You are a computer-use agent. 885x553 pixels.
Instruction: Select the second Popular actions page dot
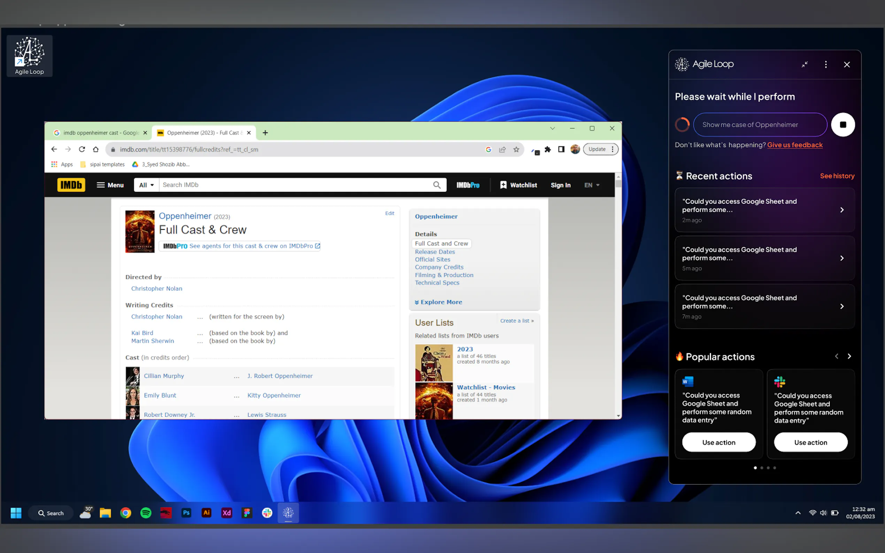coord(762,468)
